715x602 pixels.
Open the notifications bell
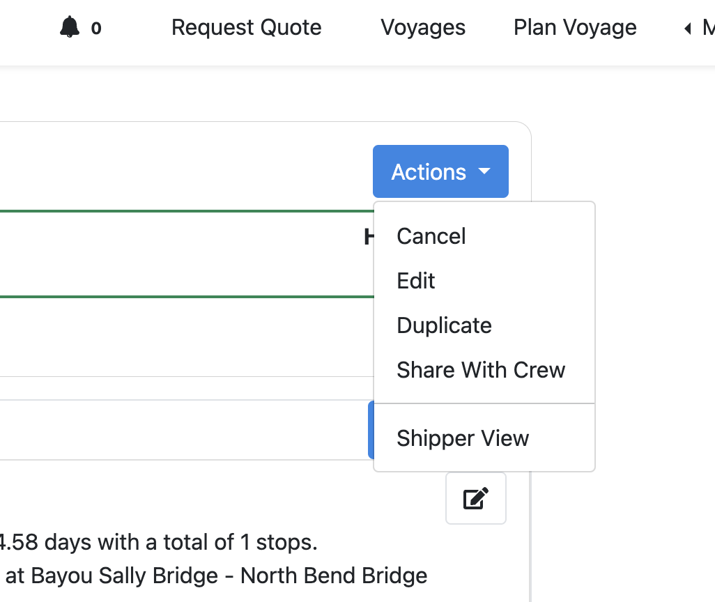click(70, 28)
